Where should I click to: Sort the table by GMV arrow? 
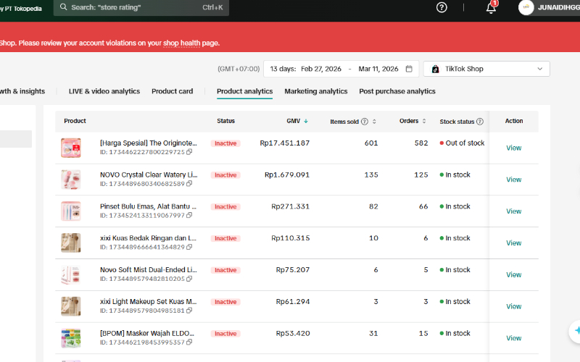pyautogui.click(x=306, y=121)
